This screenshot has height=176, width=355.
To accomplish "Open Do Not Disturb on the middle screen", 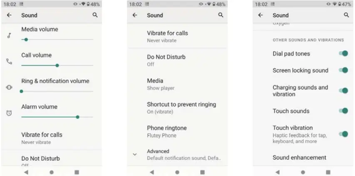I will [177, 60].
